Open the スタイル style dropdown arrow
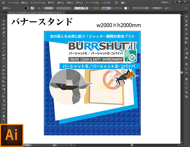The height and width of the screenshot is (147, 190). pos(128,8)
